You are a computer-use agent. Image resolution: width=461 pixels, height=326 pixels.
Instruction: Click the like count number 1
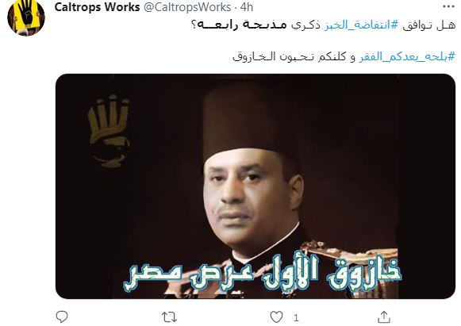point(296,317)
